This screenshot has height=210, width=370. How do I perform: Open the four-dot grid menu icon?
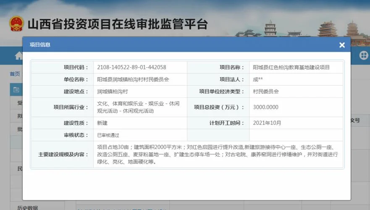tap(364, 55)
